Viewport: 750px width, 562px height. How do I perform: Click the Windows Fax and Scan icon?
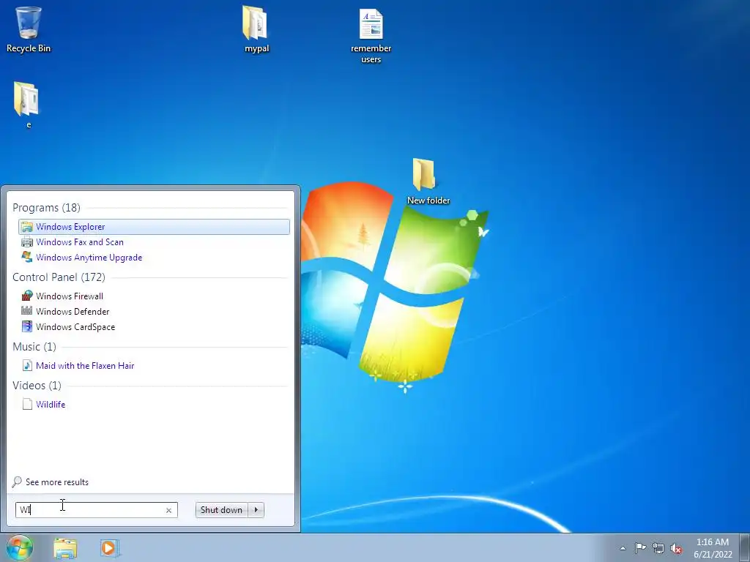[27, 242]
